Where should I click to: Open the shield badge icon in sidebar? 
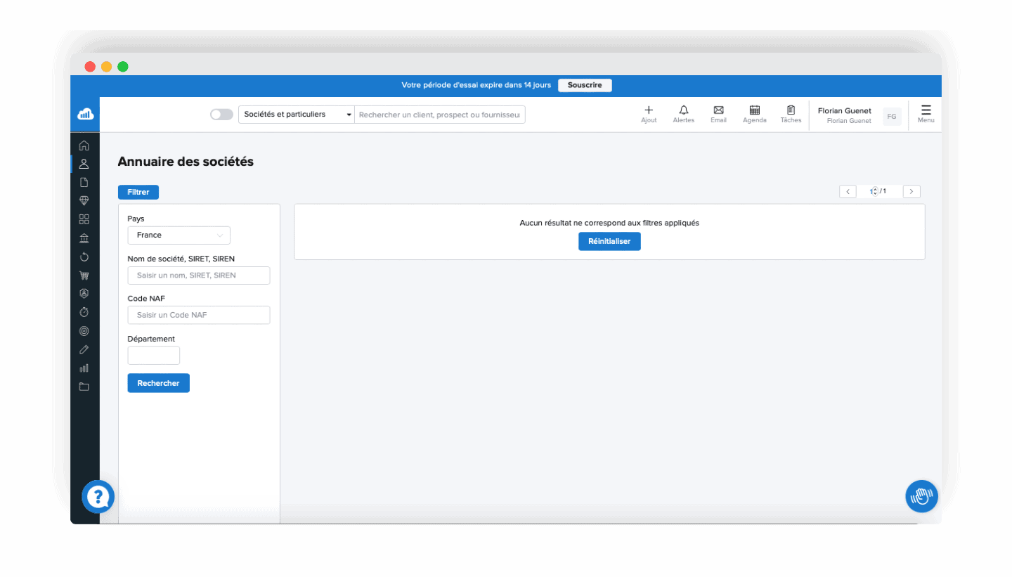pos(84,293)
